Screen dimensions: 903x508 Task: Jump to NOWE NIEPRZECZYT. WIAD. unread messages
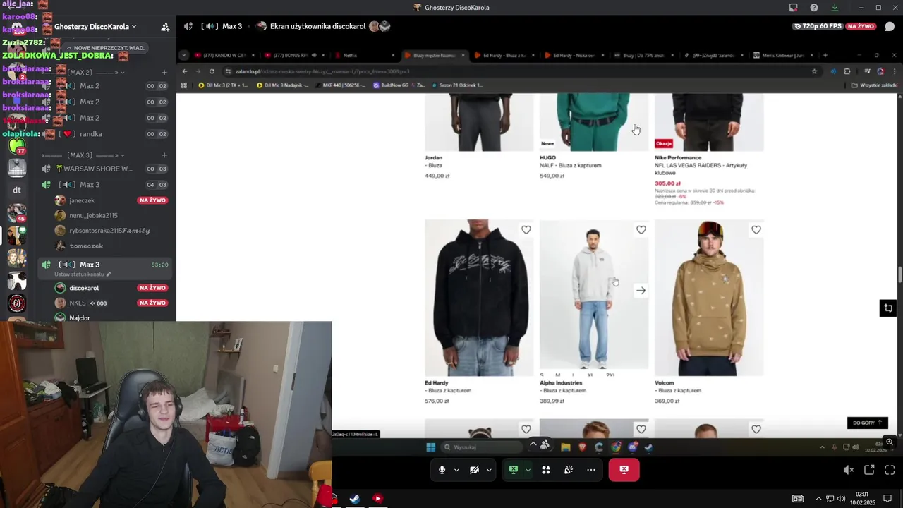(106, 47)
